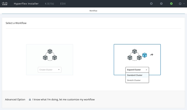Expand the chevron beside the gear
Image resolution: width=187 pixels, height=110 pixels.
(184, 4)
